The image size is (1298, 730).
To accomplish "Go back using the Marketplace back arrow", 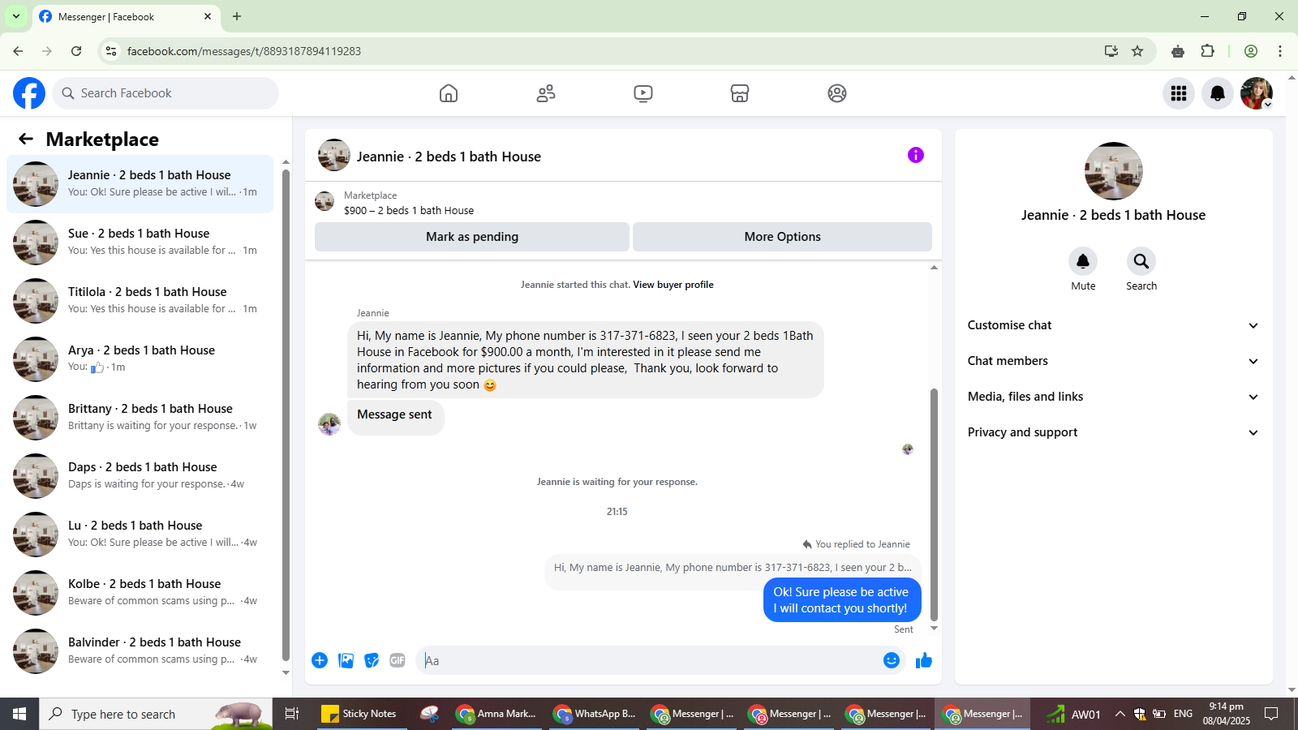I will pos(26,139).
